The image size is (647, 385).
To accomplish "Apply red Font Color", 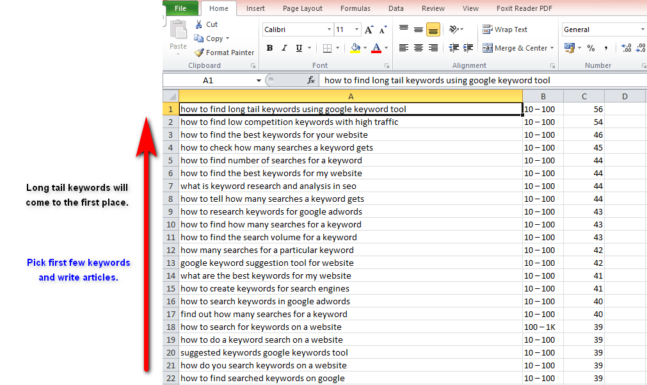I will (376, 48).
